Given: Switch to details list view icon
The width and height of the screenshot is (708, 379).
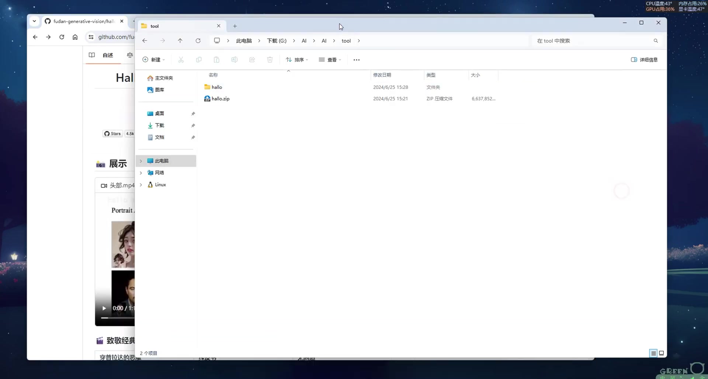Looking at the screenshot, I should [653, 353].
